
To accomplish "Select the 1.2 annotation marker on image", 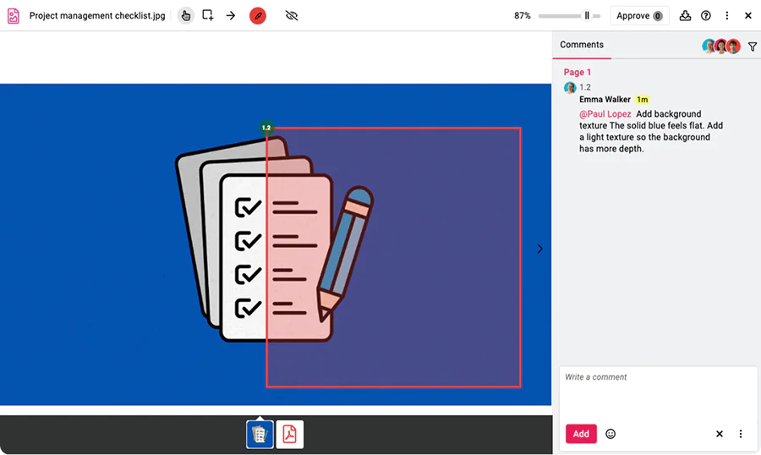I will tap(266, 128).
